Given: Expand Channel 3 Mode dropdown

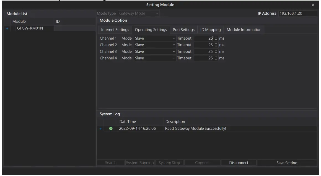Looking at the screenshot, I should (174, 51).
